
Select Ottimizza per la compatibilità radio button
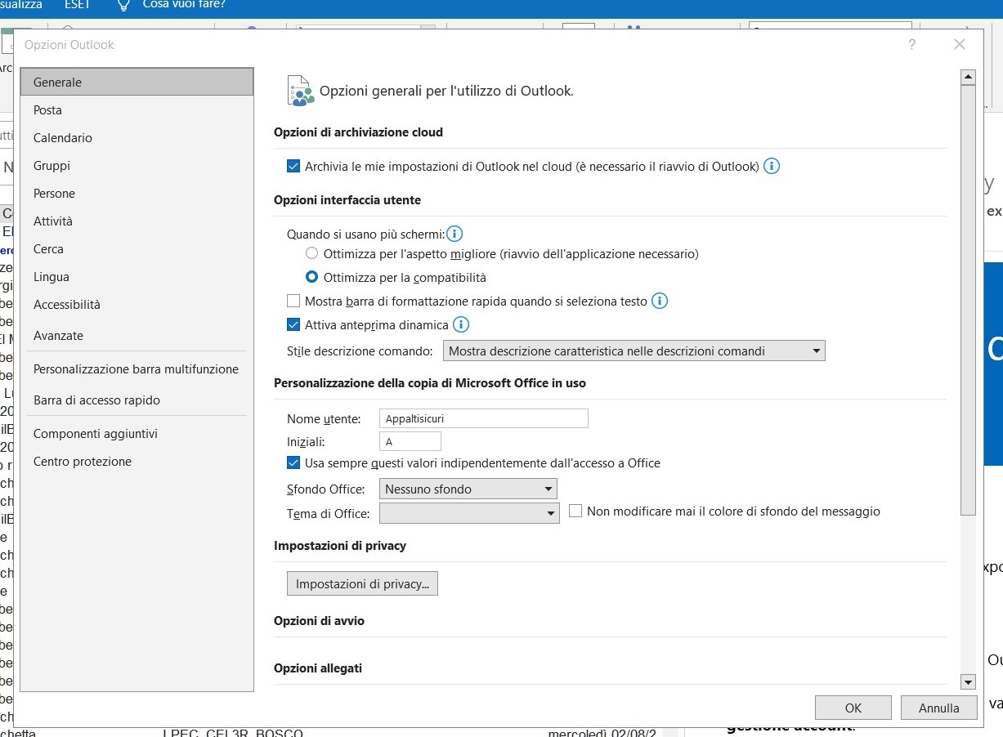(311, 277)
